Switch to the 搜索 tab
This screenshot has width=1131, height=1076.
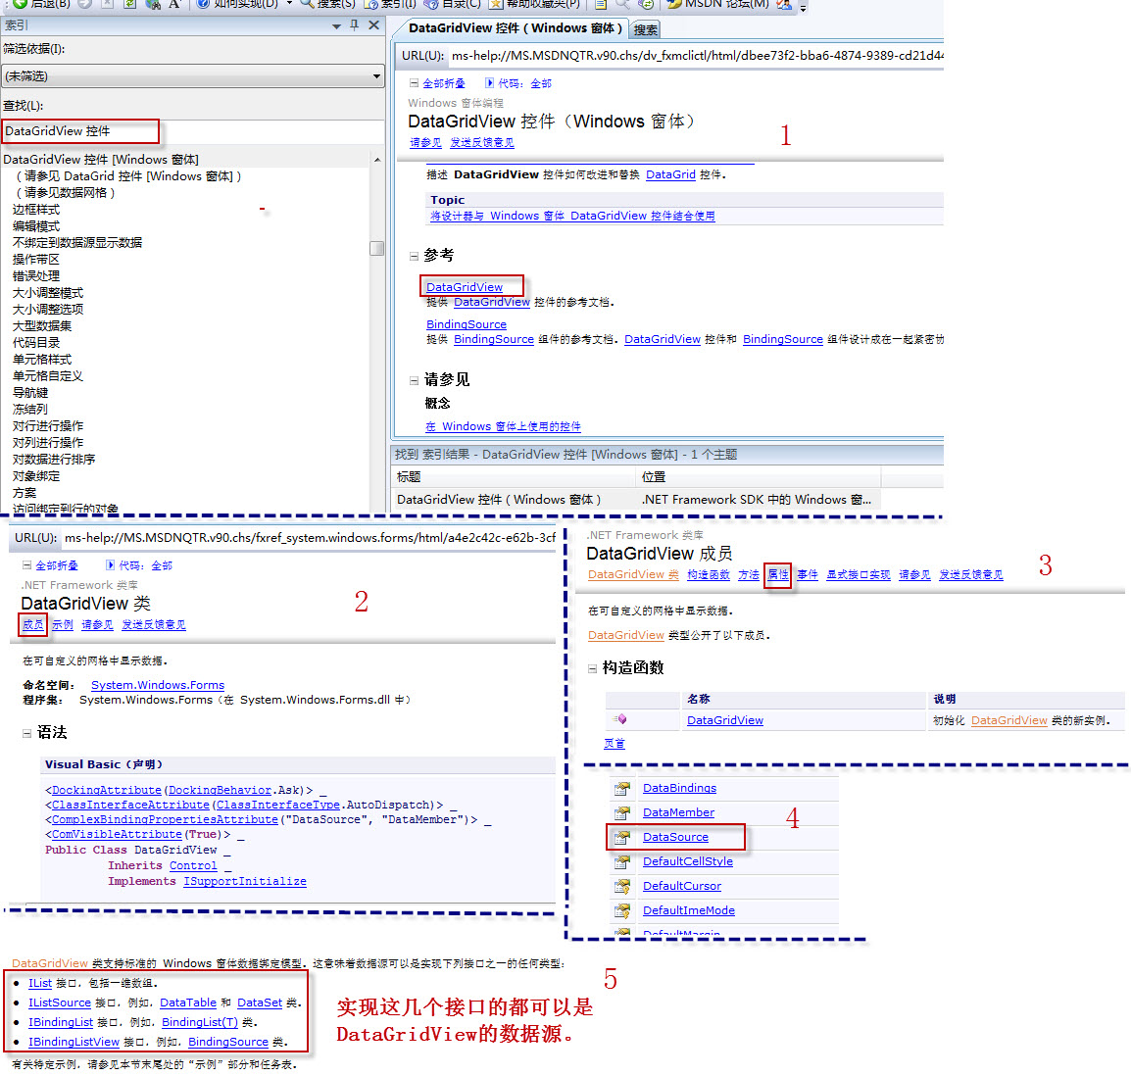pos(645,29)
